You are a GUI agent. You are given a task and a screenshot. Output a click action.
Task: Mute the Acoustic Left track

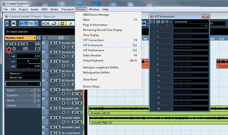[53, 108]
